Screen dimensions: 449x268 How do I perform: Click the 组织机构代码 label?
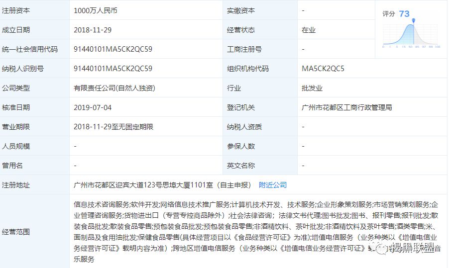tap(248, 69)
